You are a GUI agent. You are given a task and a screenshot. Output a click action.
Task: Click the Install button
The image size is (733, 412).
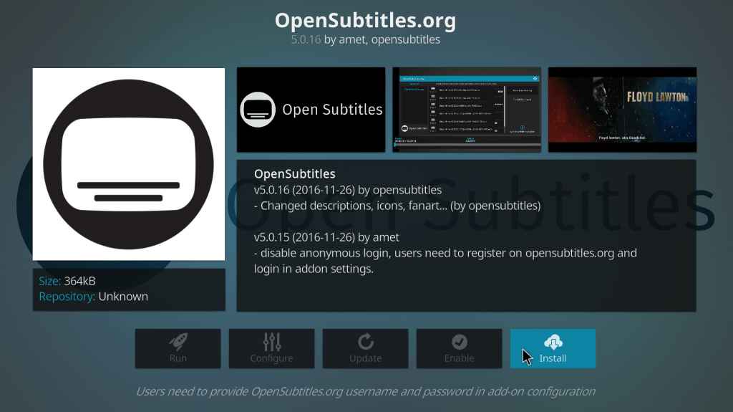coord(553,348)
